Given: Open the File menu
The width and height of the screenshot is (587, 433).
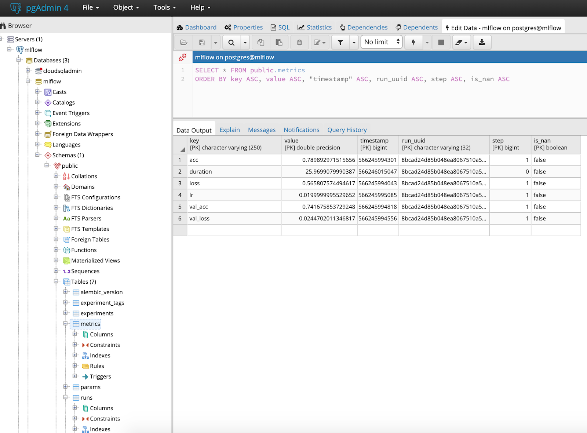Looking at the screenshot, I should point(91,8).
